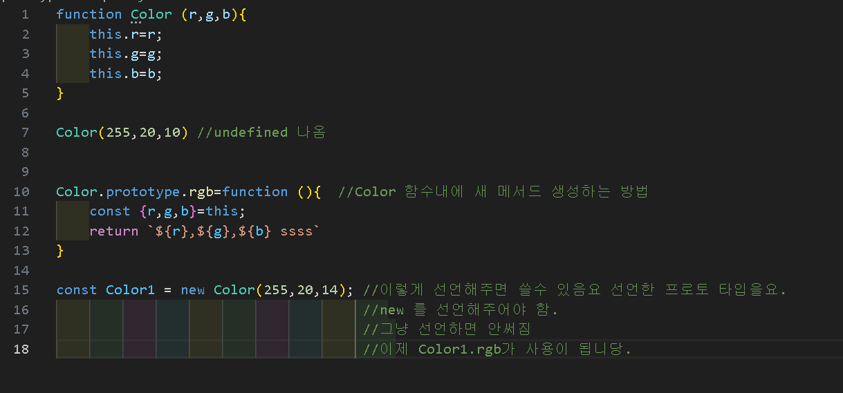The width and height of the screenshot is (843, 393).
Task: Click line number 18 in gutter
Action: click(21, 349)
